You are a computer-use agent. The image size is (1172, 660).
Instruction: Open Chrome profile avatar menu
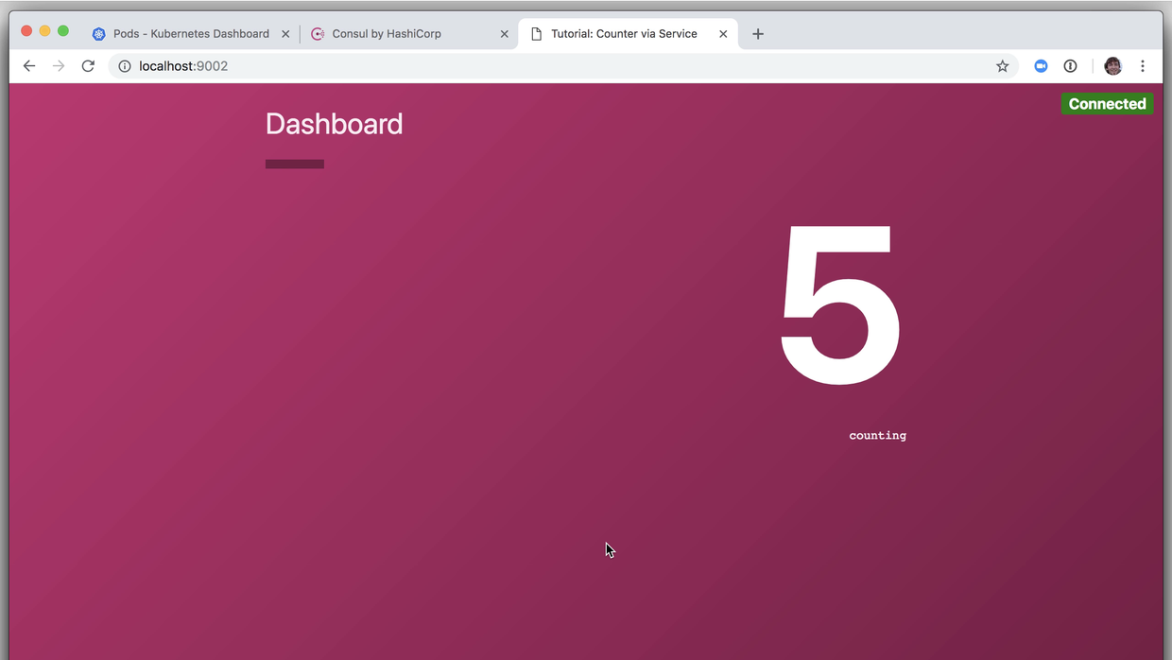(1112, 65)
